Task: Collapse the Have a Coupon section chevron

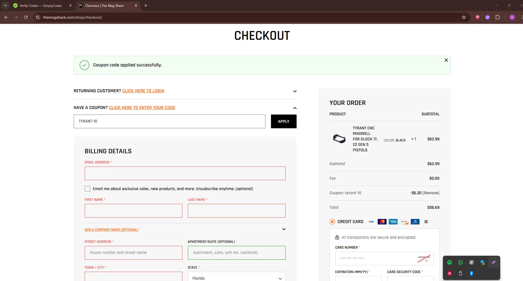Action: point(295,108)
